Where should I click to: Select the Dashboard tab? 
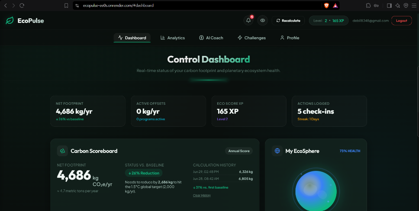[x=132, y=38]
